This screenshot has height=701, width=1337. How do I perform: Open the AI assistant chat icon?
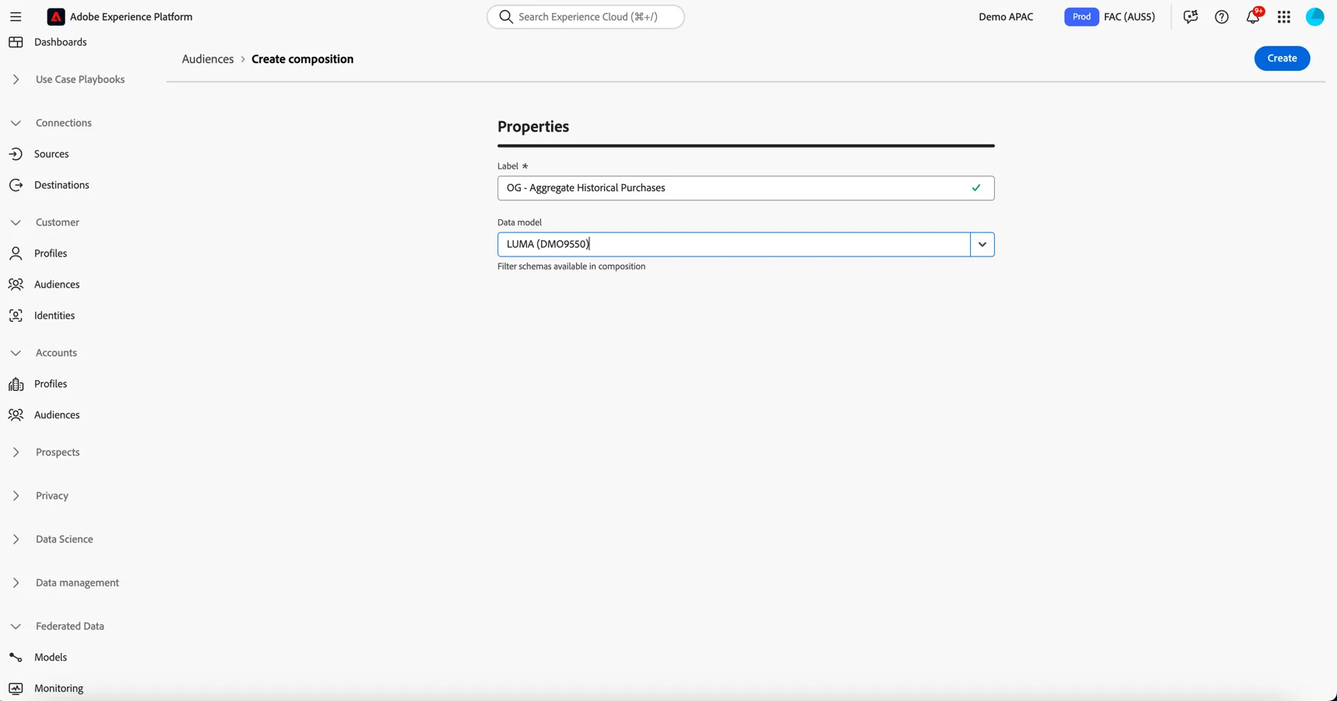1191,16
